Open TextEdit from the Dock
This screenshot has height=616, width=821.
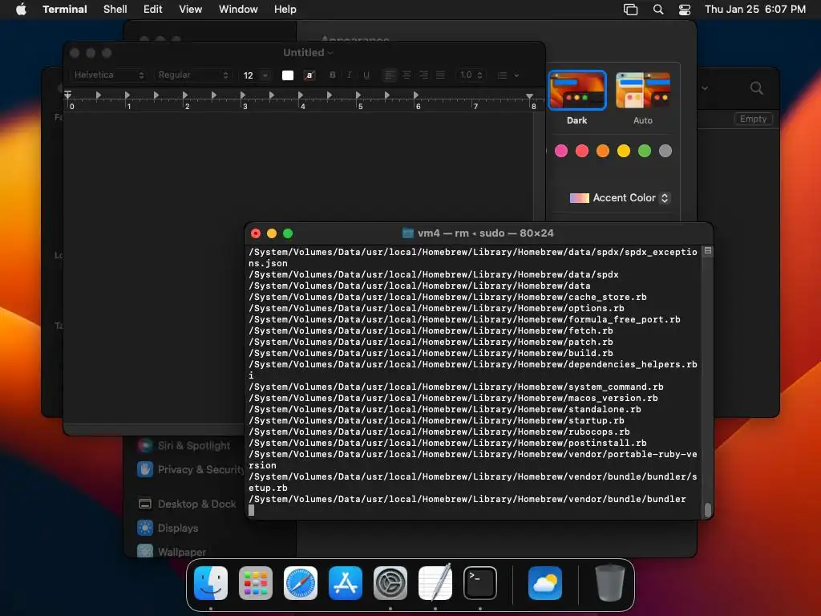(x=435, y=582)
